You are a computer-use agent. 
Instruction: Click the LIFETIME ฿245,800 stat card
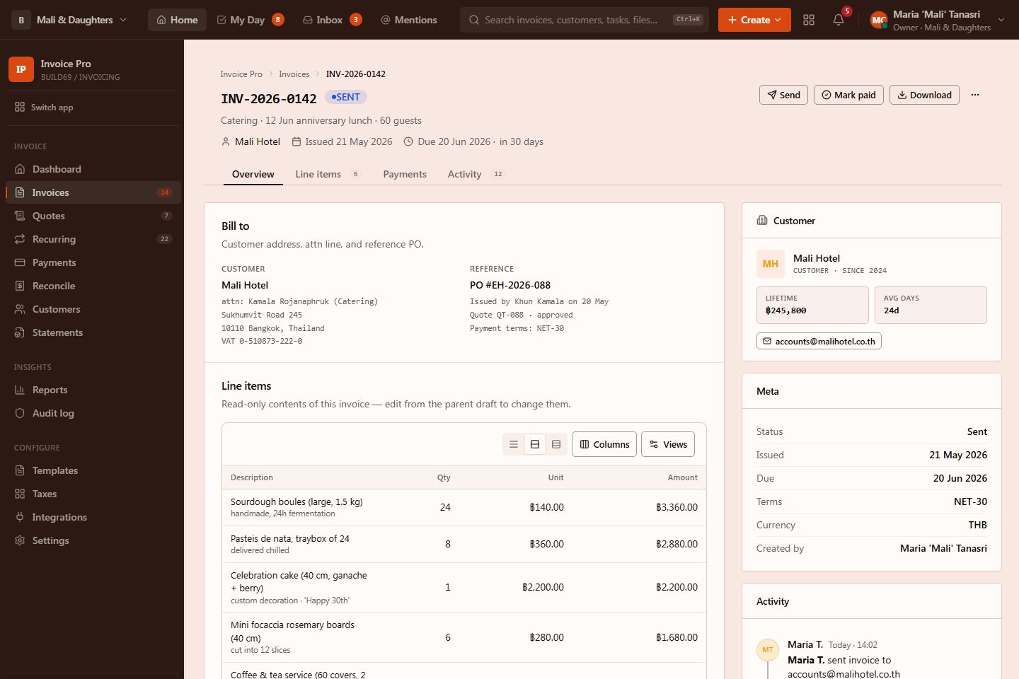pyautogui.click(x=812, y=305)
